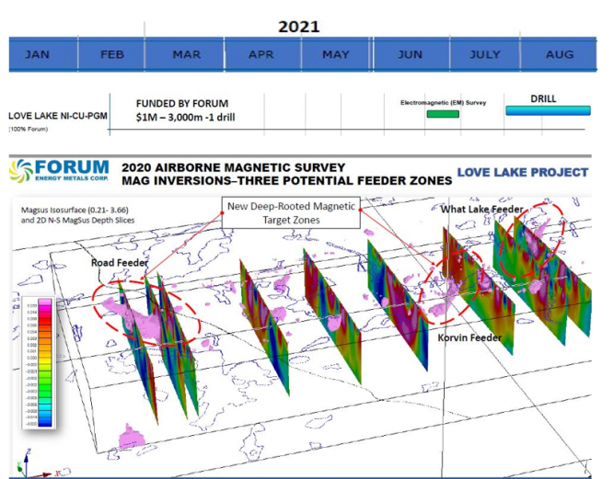The image size is (614, 479).
Task: Click the LOVE LAKE PROJECT heading
Action: click(x=523, y=173)
